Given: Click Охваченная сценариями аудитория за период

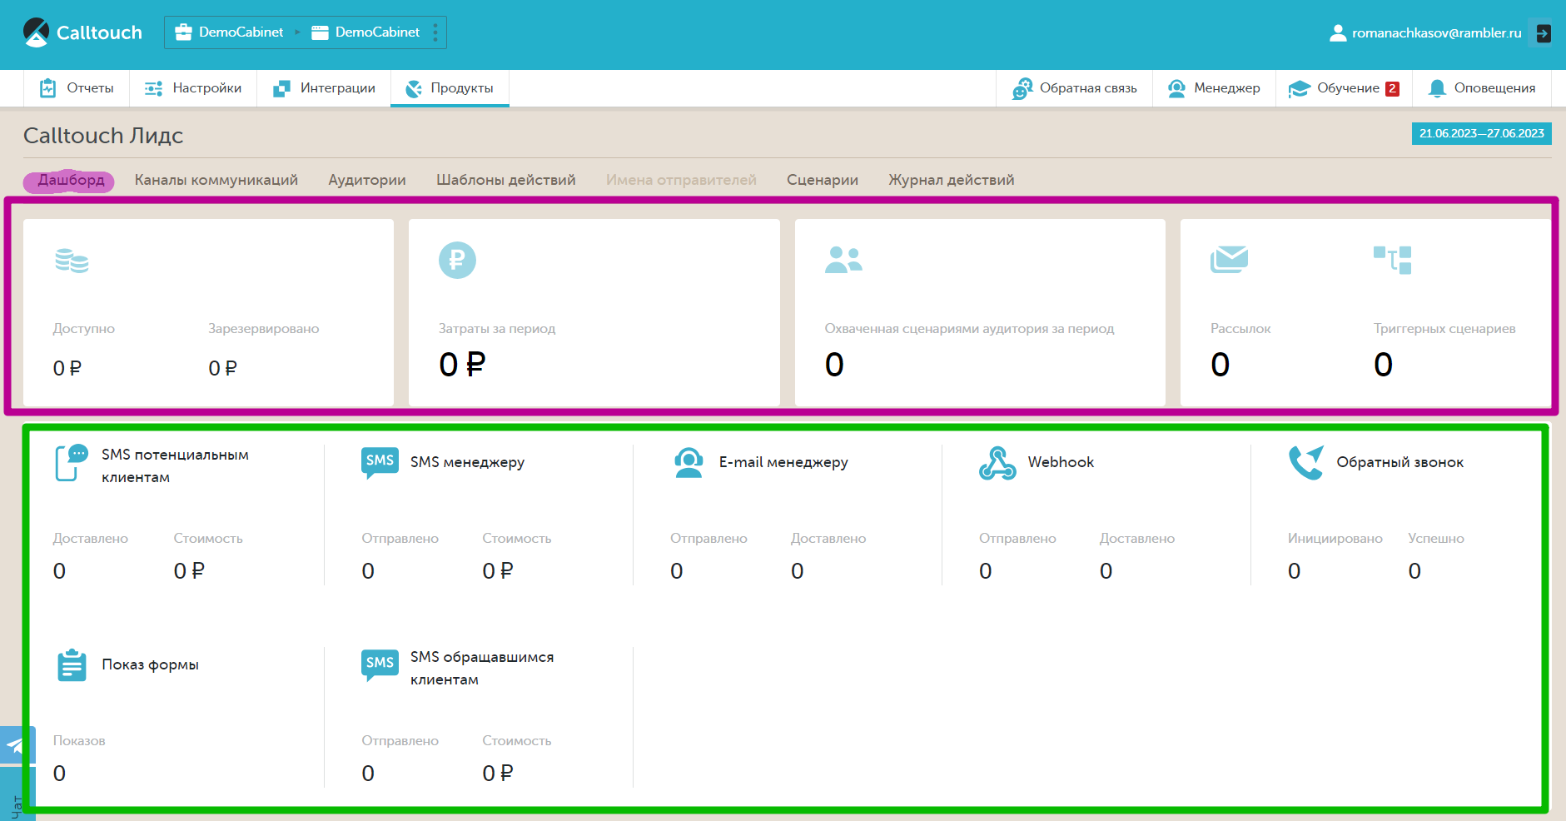Looking at the screenshot, I should [x=969, y=329].
